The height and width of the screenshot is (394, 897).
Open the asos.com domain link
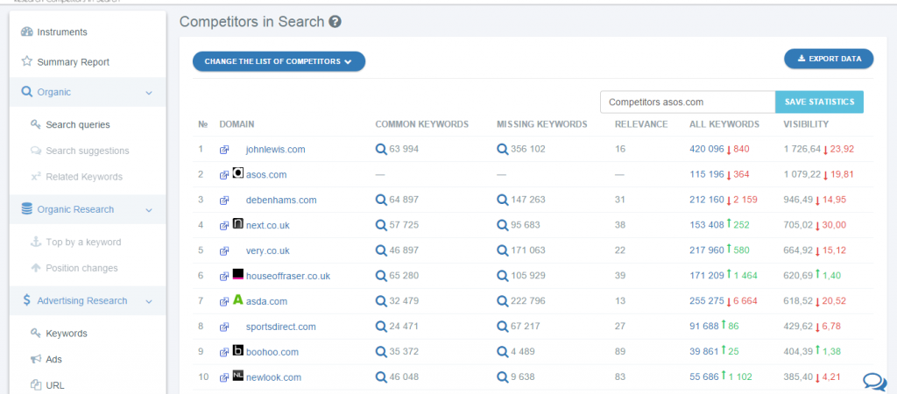(266, 175)
